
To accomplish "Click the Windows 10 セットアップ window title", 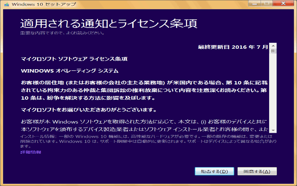I will click(x=44, y=4).
